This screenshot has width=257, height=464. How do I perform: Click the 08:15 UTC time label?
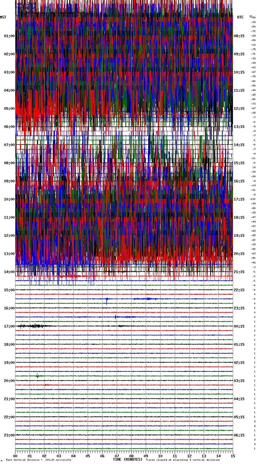click(239, 36)
